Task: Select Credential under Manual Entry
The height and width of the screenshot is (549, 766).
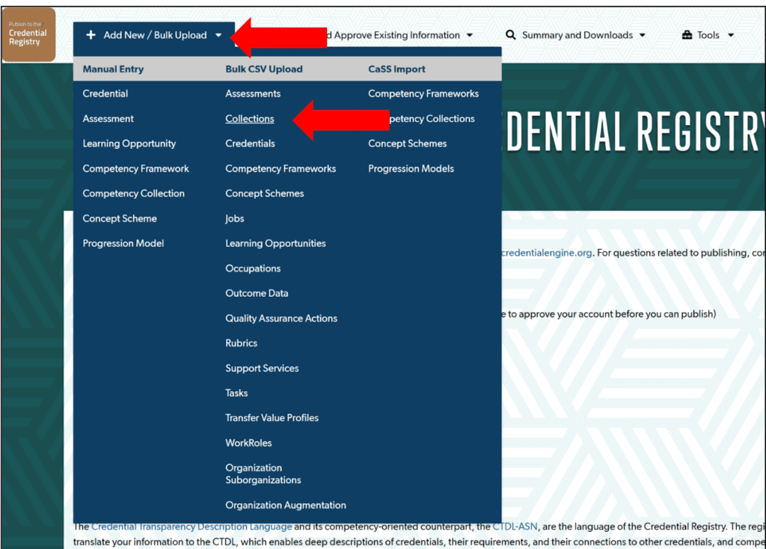Action: (x=104, y=93)
